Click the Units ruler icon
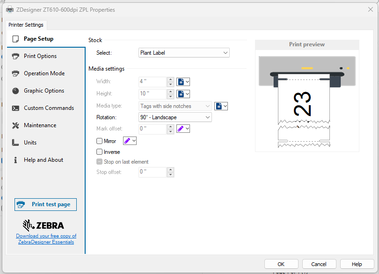The width and height of the screenshot is (379, 274). click(x=15, y=143)
